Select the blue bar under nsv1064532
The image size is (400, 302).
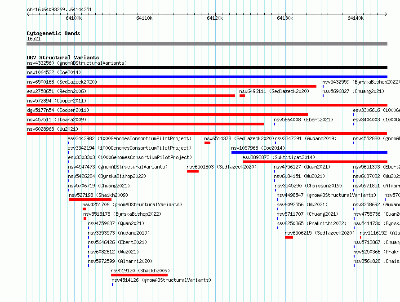tap(207, 77)
